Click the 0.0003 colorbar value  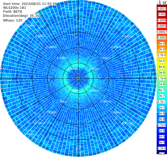click(x=162, y=26)
